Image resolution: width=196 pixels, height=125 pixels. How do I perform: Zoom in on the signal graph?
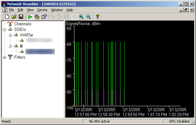[81, 17]
